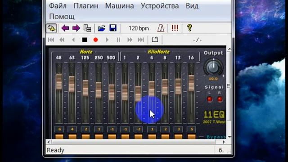Click the 4 kHz band fader

tap(152, 89)
